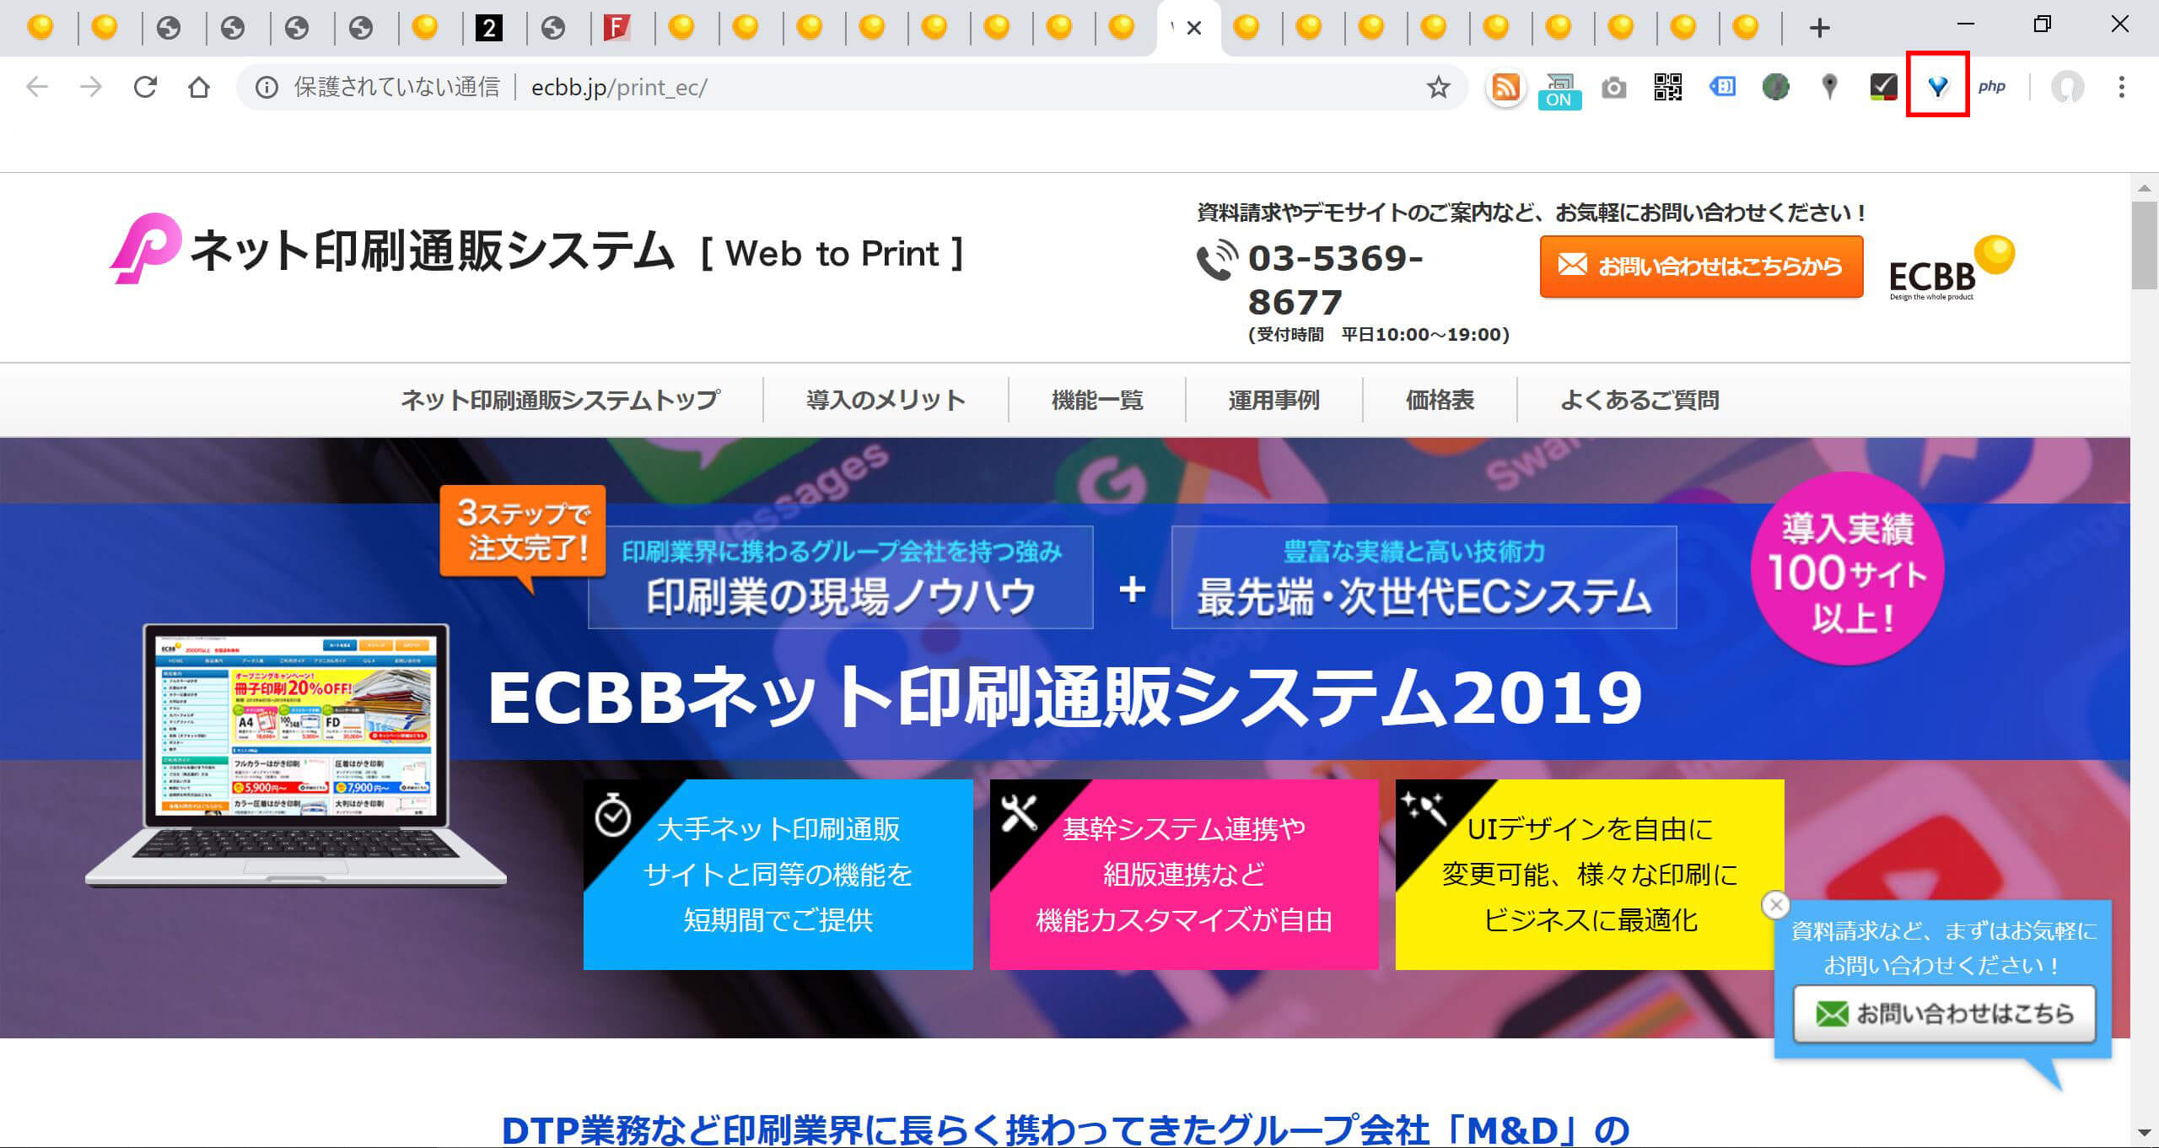Open the QR code generator extension

1667,88
